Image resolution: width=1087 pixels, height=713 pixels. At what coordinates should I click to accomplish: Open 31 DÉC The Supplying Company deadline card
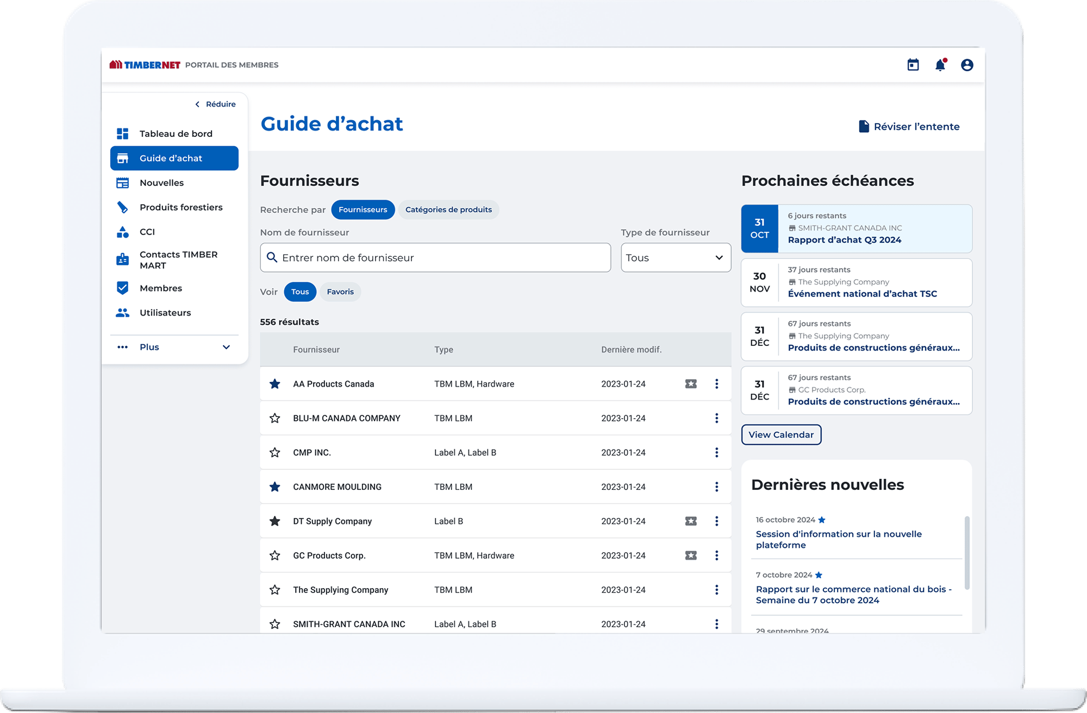tap(857, 336)
